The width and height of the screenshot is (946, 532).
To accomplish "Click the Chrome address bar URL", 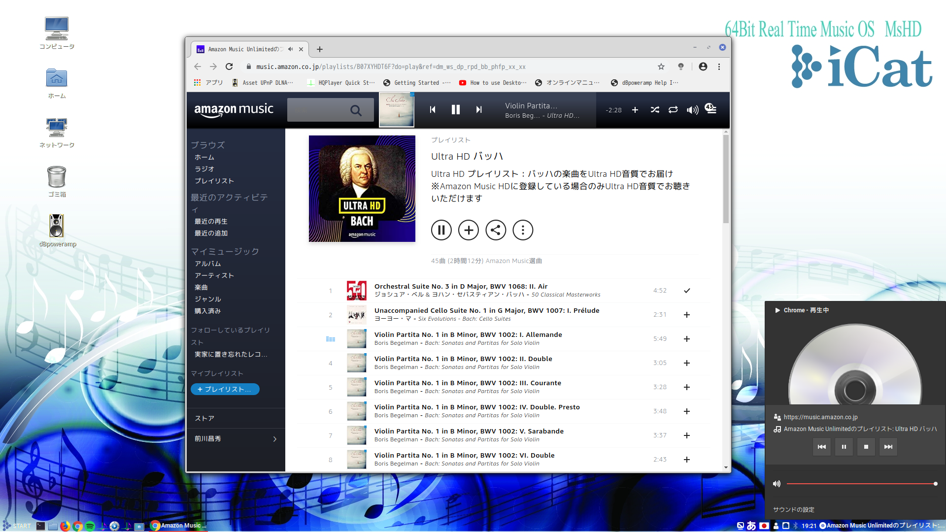I will point(391,66).
